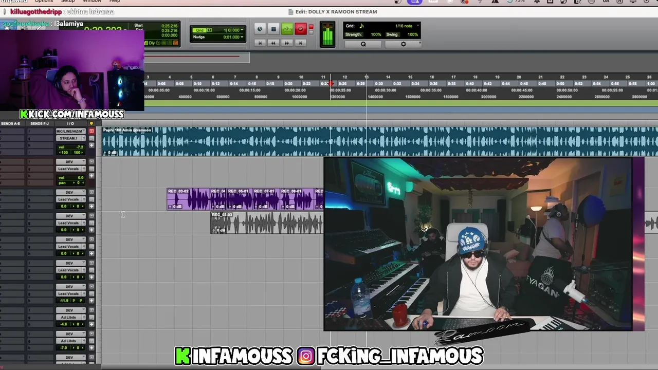This screenshot has width=658, height=370.
Task: Toggle the Strength quantize option
Action: coord(353,34)
